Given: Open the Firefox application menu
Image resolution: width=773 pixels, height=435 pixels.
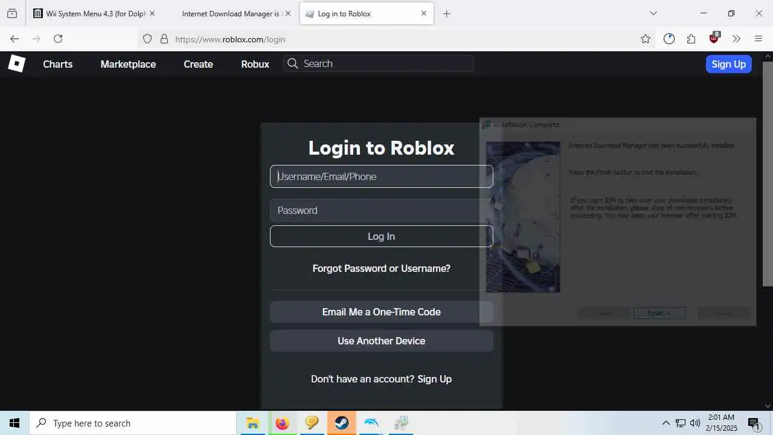Looking at the screenshot, I should point(759,39).
